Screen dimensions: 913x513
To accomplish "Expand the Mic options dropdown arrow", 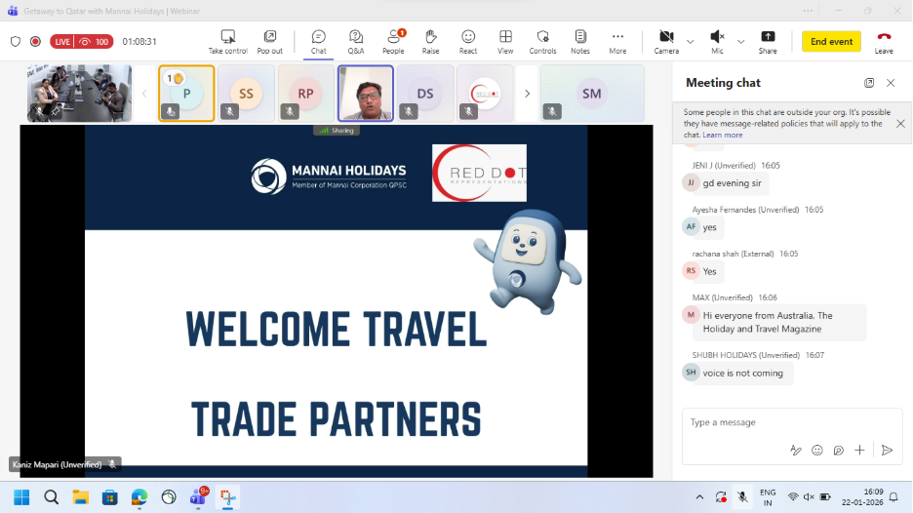I will tap(740, 42).
